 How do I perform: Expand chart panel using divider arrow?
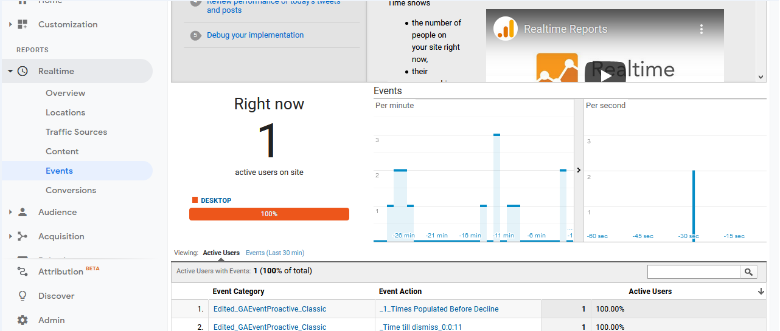(578, 170)
